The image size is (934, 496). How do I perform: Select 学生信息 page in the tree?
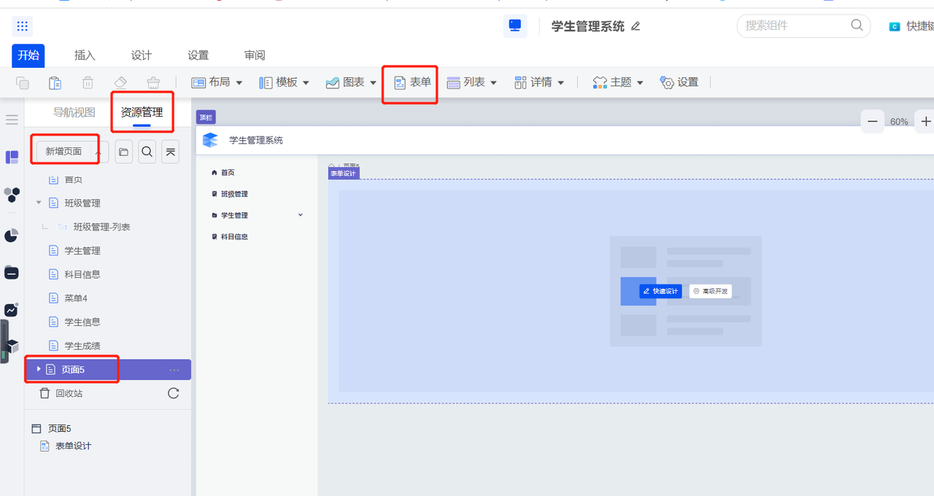click(x=82, y=322)
